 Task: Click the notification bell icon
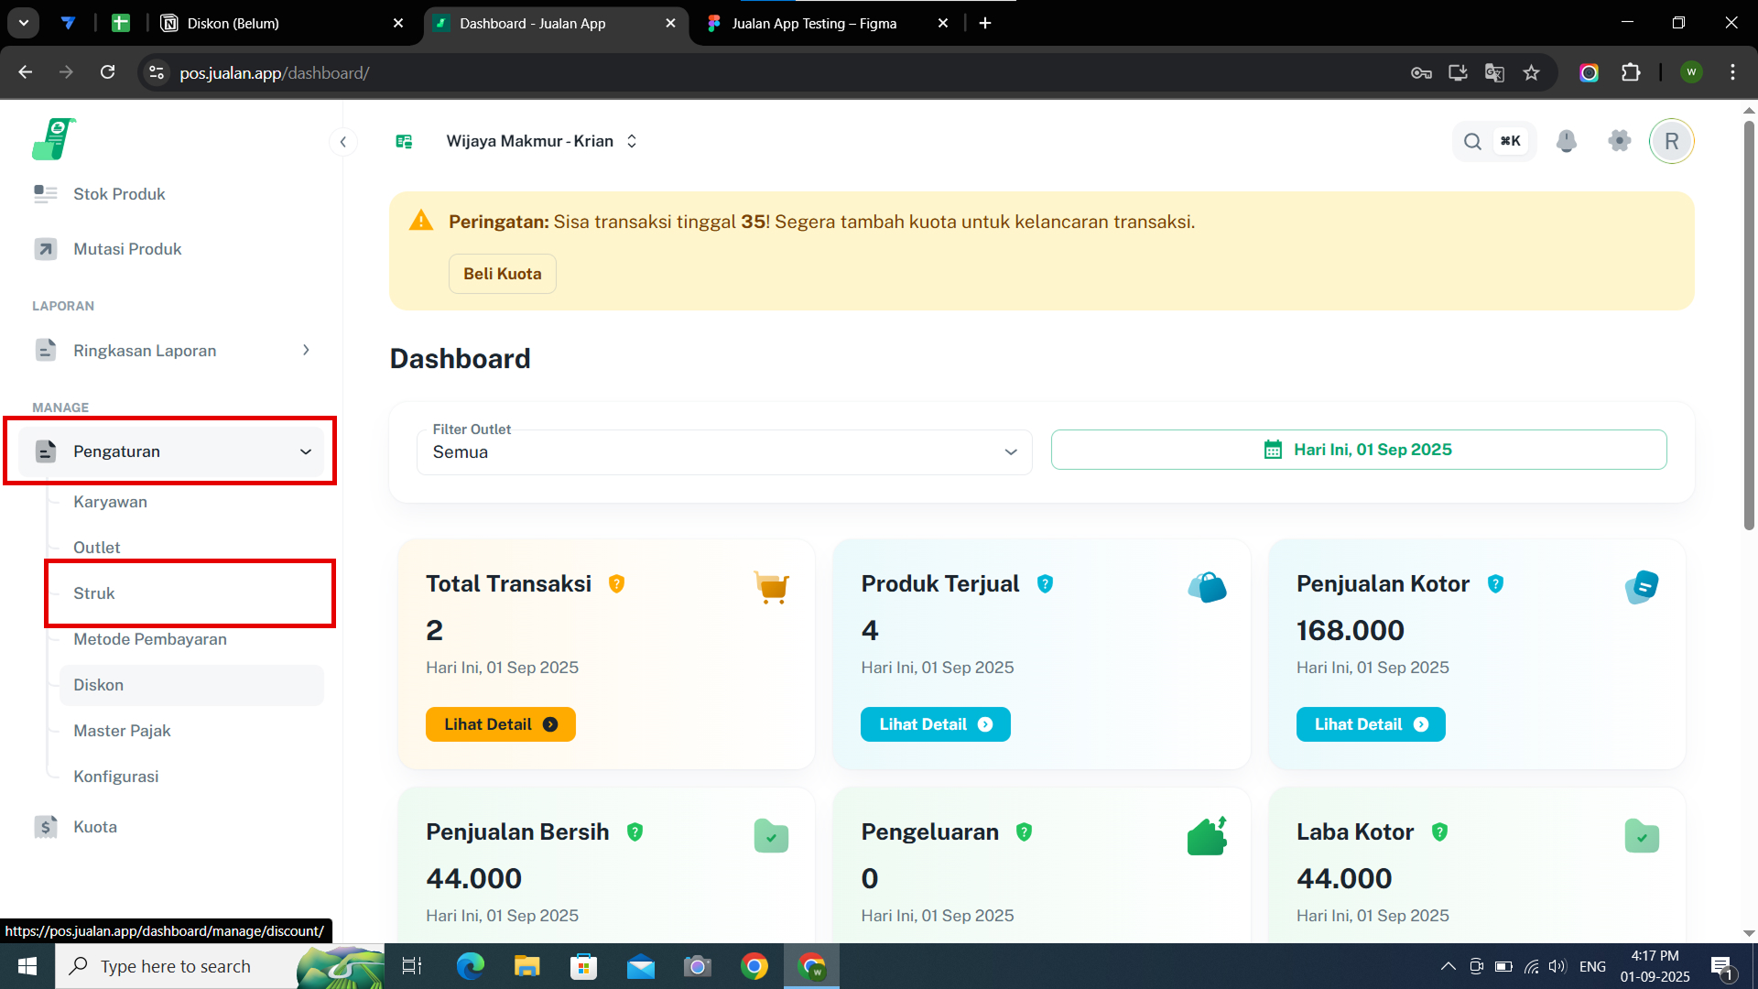click(x=1567, y=141)
